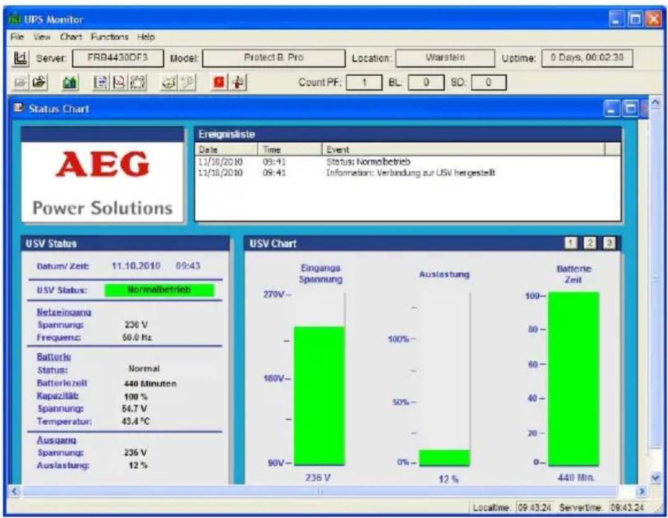This screenshot has width=668, height=518.
Task: Click the BL counter field
Action: (x=426, y=83)
